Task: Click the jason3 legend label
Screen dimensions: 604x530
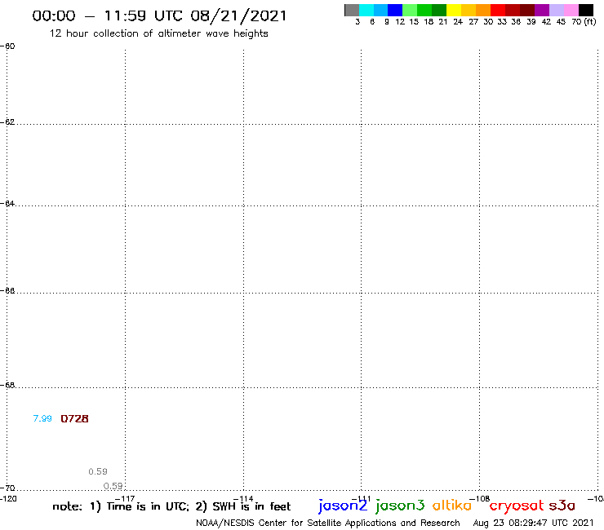Action: pyautogui.click(x=400, y=506)
